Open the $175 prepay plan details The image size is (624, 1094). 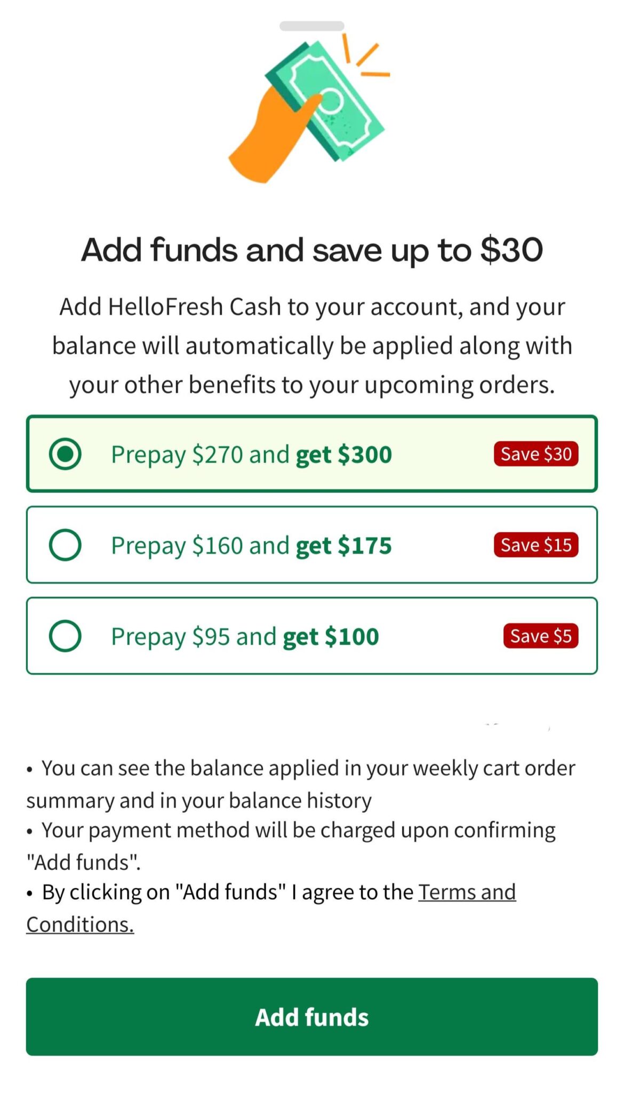coord(312,545)
